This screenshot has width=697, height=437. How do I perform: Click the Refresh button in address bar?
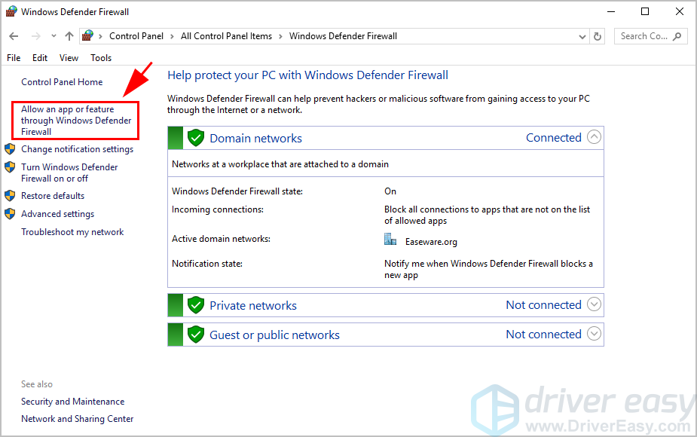click(598, 36)
